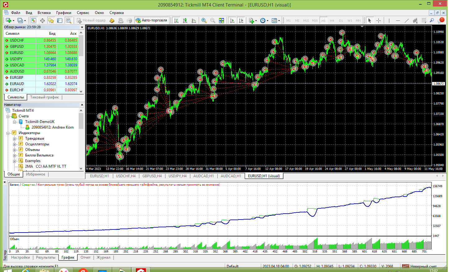Open the notifications chat icon
Image resolution: width=449 pixels, height=272 pixels.
tap(441, 20)
